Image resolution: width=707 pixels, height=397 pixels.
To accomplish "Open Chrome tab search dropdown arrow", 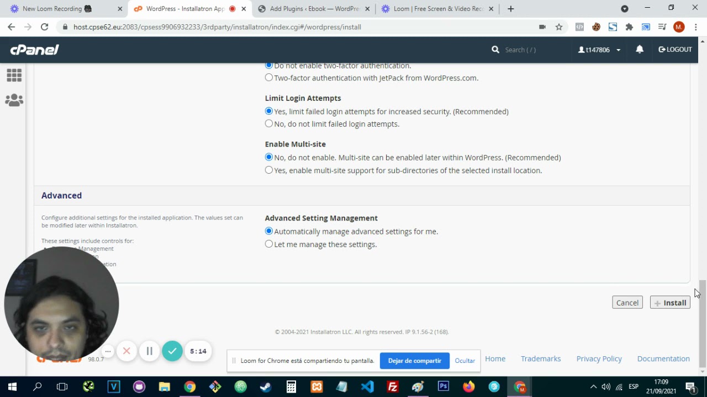I will tap(625, 9).
